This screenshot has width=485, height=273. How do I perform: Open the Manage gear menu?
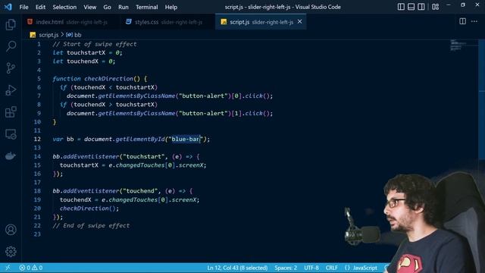tap(11, 251)
